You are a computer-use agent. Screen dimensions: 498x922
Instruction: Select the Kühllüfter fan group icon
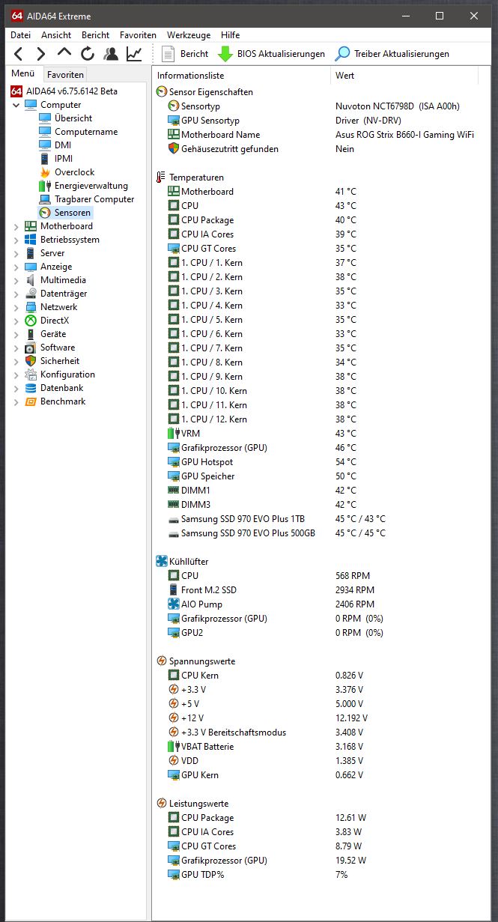(161, 562)
